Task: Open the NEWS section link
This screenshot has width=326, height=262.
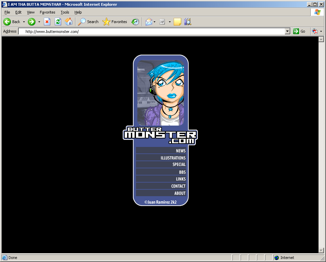Action: tap(161, 151)
